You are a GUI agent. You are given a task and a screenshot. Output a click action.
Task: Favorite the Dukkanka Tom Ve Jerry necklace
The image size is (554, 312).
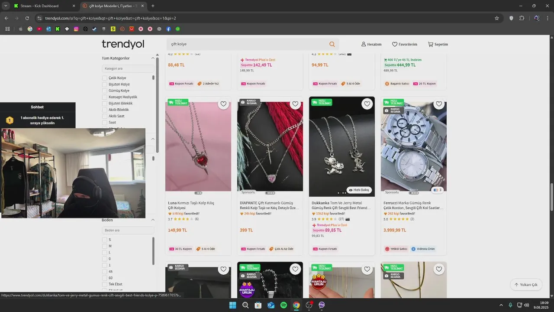(x=367, y=104)
